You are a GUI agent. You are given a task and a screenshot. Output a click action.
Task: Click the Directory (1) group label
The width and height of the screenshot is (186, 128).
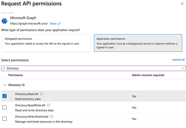pos(16,85)
